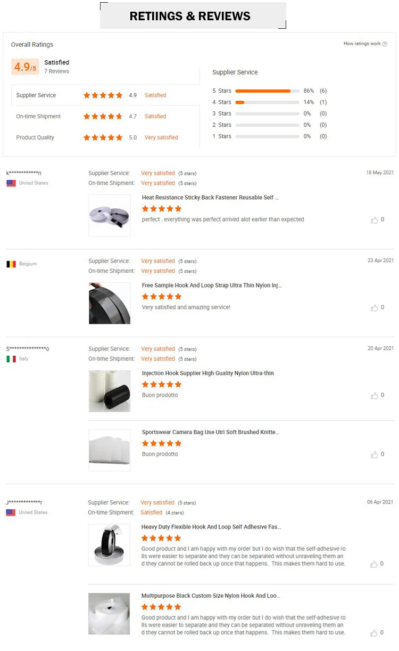Open Heat Resistance Sticky Back Fastener product
Viewport: 399px width, 651px height.
[210, 198]
